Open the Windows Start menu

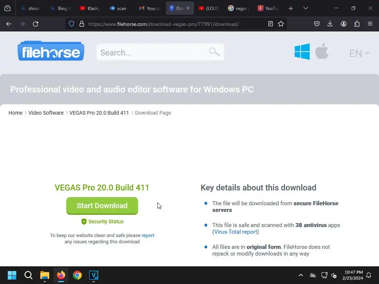(12, 275)
